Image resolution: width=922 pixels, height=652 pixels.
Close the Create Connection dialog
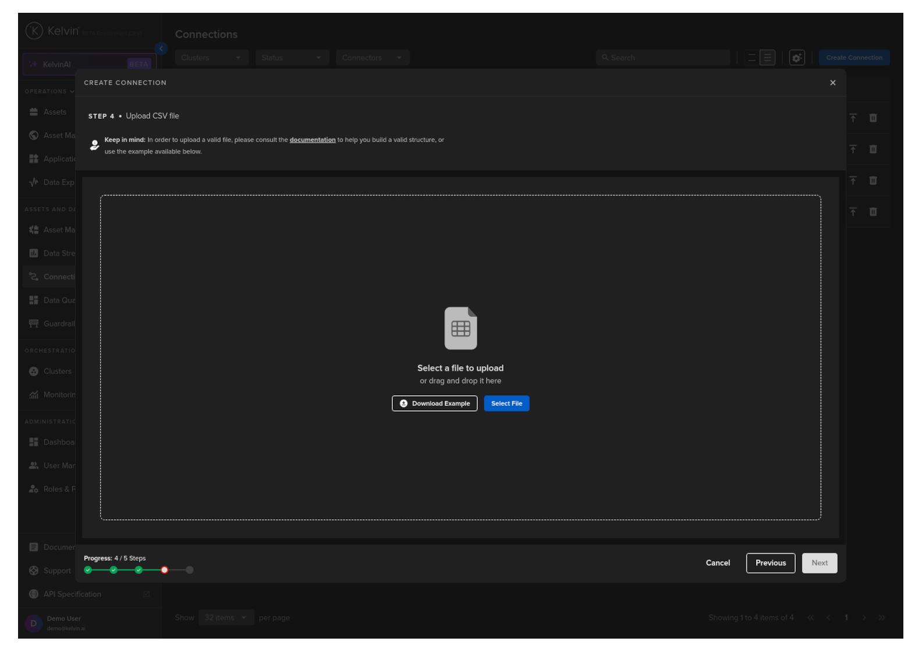(832, 83)
